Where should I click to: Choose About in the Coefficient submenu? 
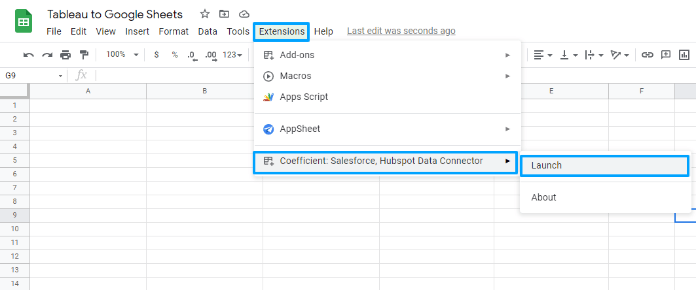(x=543, y=197)
